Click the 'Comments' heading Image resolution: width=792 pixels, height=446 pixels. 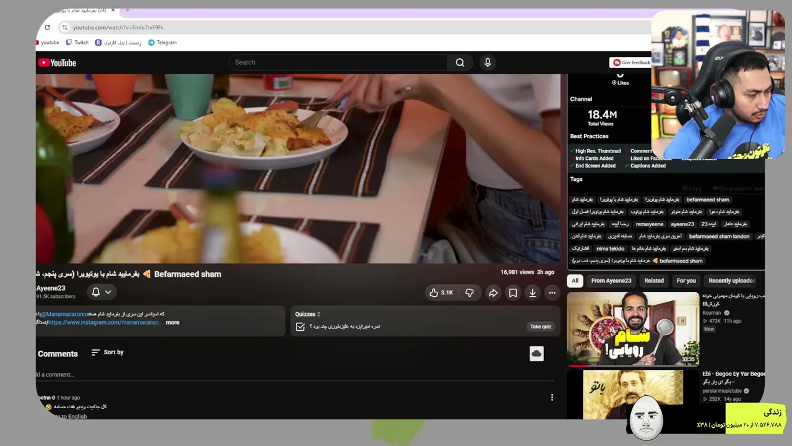click(58, 354)
